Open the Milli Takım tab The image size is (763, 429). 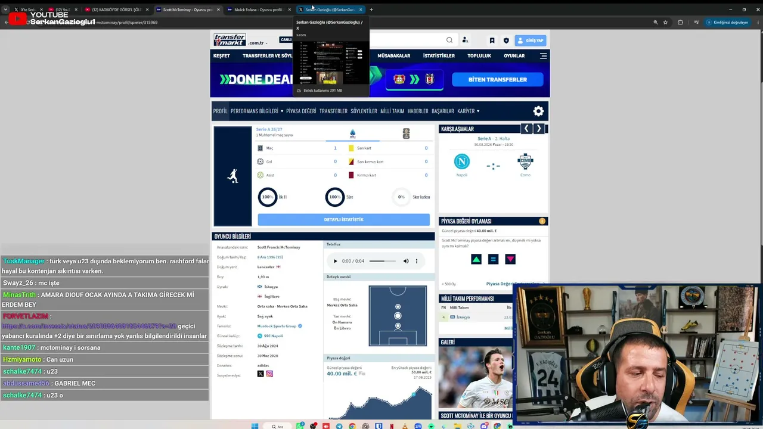[x=392, y=111]
